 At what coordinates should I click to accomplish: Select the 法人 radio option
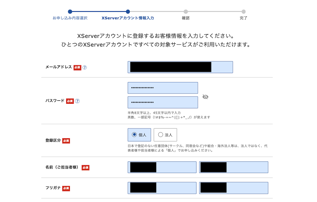tap(165, 135)
